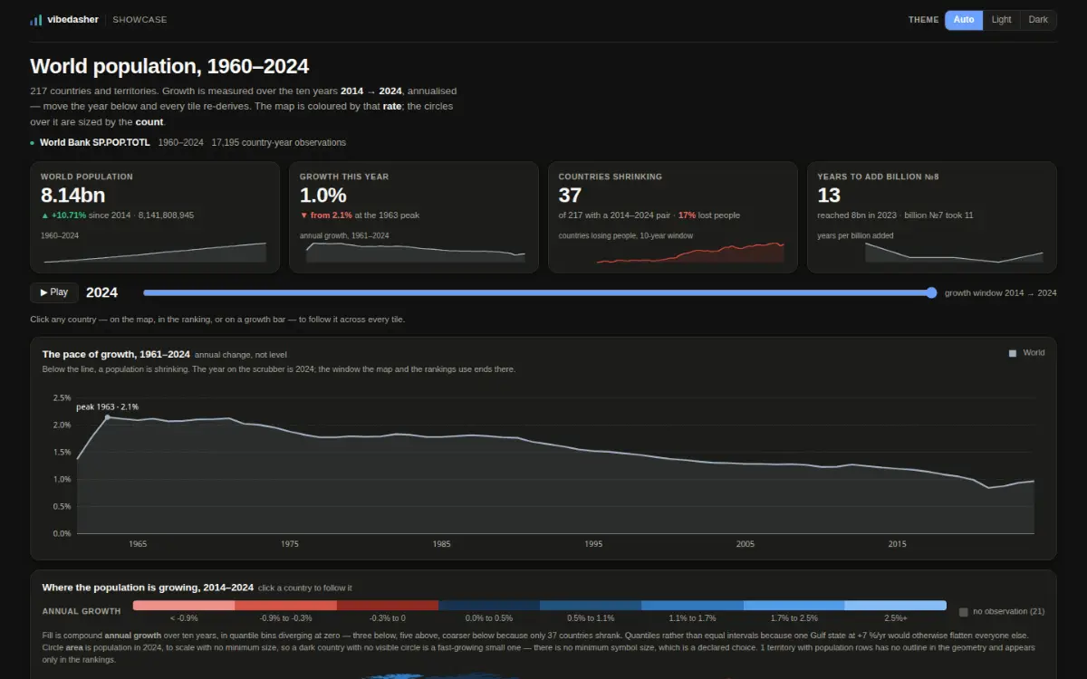Select the '0.5% to 1.1%' legend band
This screenshot has height=679, width=1087.
591,606
